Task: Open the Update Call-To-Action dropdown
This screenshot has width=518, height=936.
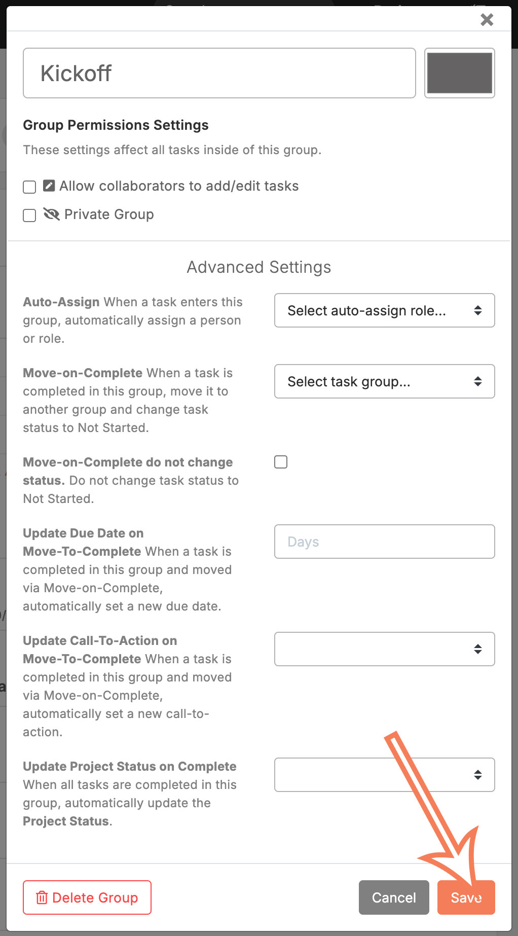Action: [385, 649]
